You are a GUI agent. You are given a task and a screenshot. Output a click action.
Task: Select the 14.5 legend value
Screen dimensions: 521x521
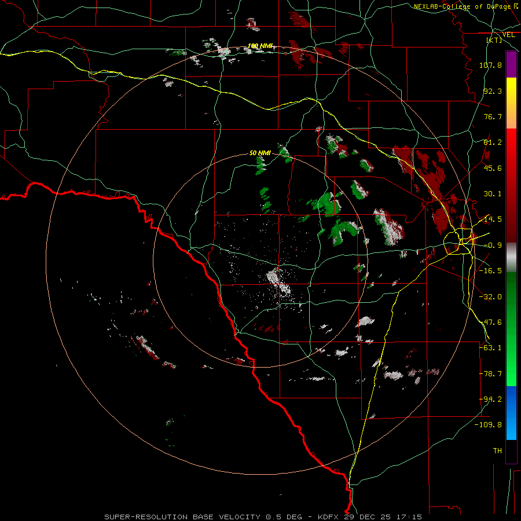click(493, 219)
